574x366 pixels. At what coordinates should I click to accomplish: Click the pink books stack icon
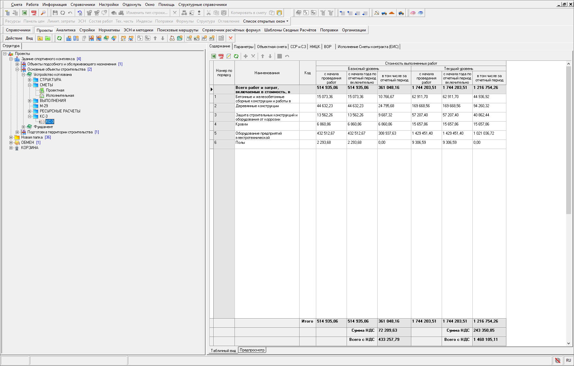[x=413, y=13]
